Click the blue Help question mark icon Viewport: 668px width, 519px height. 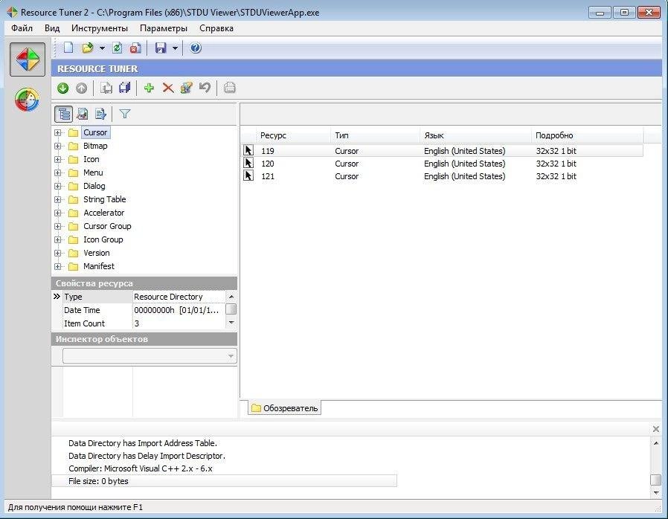click(x=196, y=48)
